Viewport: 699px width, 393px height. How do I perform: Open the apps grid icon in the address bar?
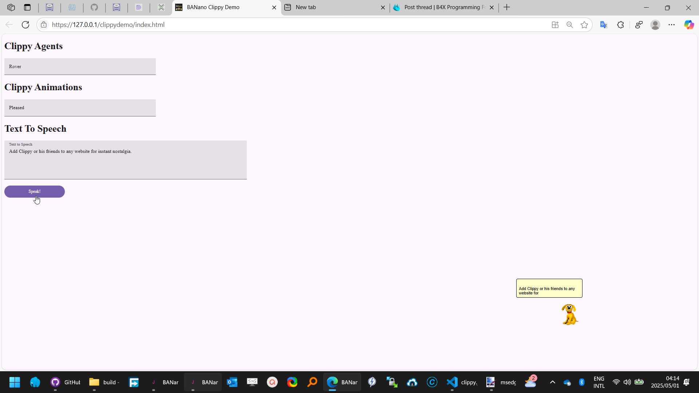point(555,25)
